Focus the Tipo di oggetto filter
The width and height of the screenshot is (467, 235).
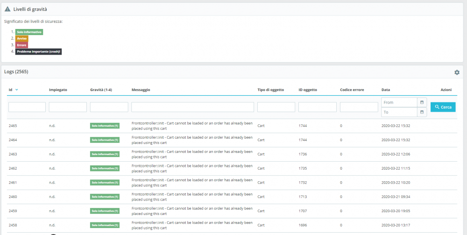click(276, 107)
